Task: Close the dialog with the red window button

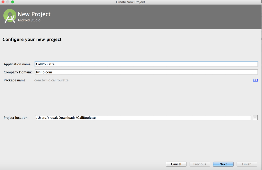Action: [3, 2]
